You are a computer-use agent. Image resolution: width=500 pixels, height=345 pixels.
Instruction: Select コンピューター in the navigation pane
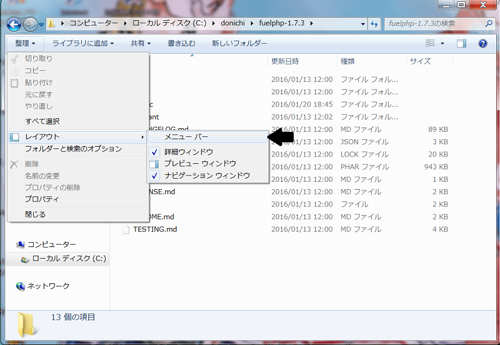[x=52, y=245]
